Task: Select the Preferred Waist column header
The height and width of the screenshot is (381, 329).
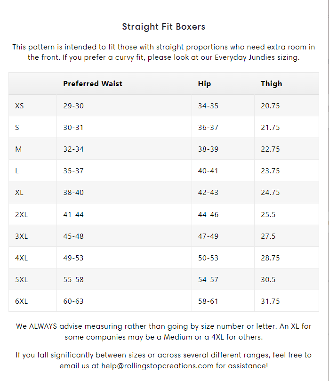Action: (93, 83)
